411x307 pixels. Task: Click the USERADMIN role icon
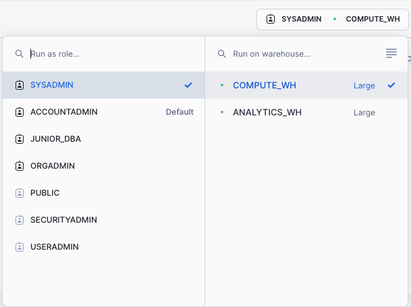[x=19, y=247]
